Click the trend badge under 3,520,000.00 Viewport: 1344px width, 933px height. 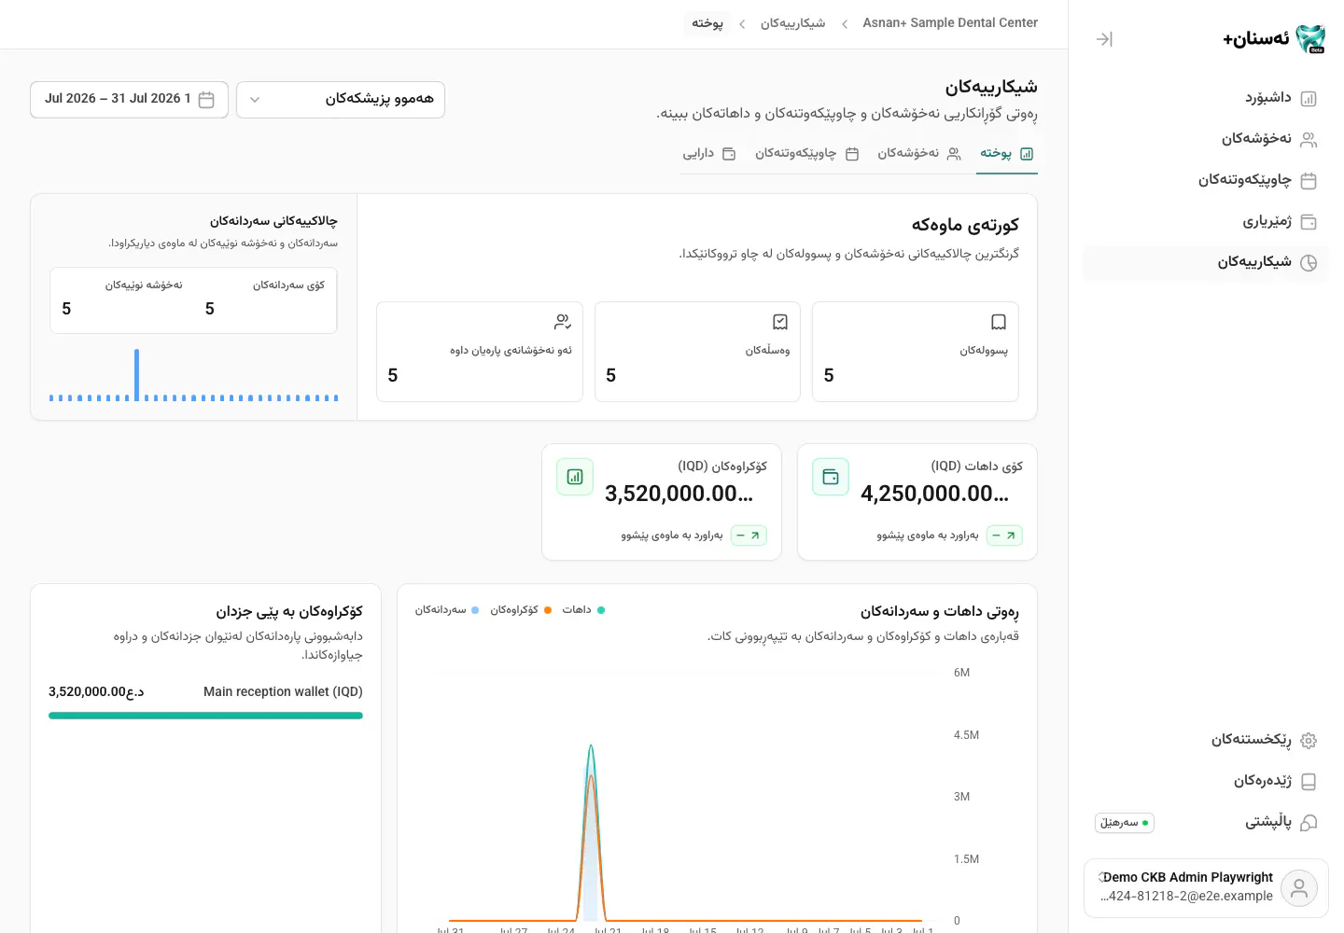click(749, 536)
